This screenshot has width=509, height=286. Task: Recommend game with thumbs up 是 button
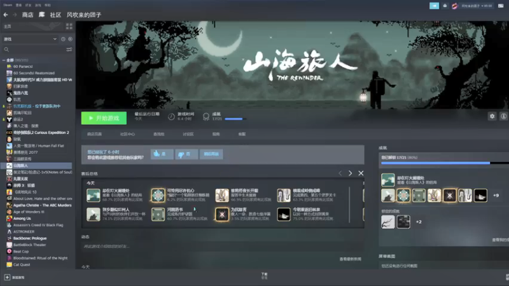click(162, 154)
